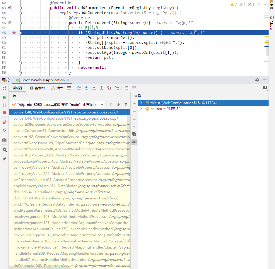Pin the debug tab
Viewport: 275px width, 269px height.
pyautogui.click(x=5, y=159)
